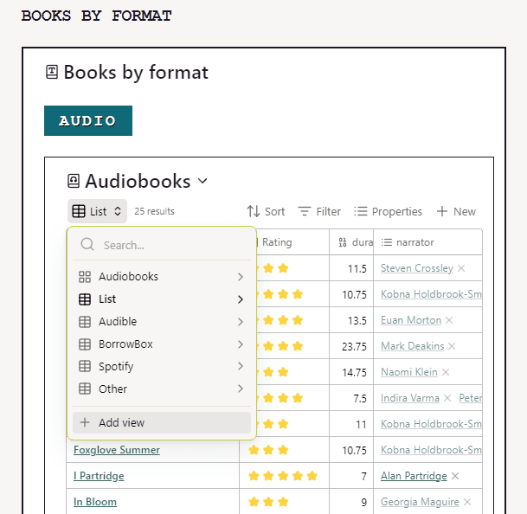Expand the BorrowBox view chevron
Viewport: 527px width, 514px height.
pos(241,344)
